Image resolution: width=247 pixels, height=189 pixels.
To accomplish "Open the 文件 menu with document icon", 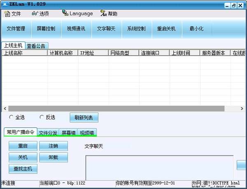I will (x=12, y=14).
